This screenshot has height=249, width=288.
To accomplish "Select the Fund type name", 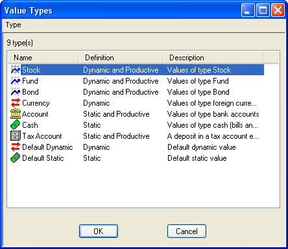I will pos(30,81).
